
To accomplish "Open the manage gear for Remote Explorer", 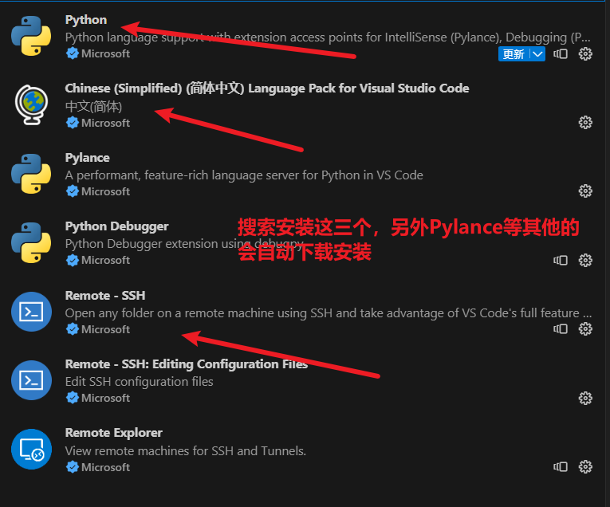I will [x=585, y=466].
